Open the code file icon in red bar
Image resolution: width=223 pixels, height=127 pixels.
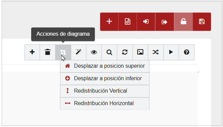[127, 22]
